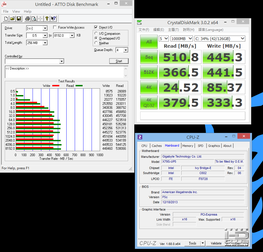Image resolution: width=263 pixels, height=252 pixels.
Task: Open the Queue Depth dropdown
Action: point(126,50)
